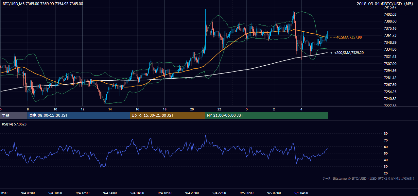The height and width of the screenshot is (196, 418).
Task: Click the 9/5 00:00 bottom time label
Action: [246, 193]
